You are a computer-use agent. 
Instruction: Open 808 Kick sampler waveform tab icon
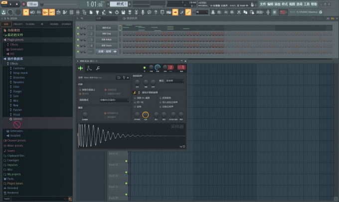point(80,68)
